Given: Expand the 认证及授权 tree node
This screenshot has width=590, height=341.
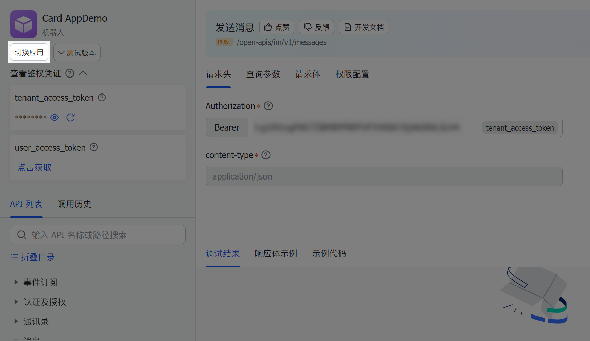Looking at the screenshot, I should click(x=16, y=302).
